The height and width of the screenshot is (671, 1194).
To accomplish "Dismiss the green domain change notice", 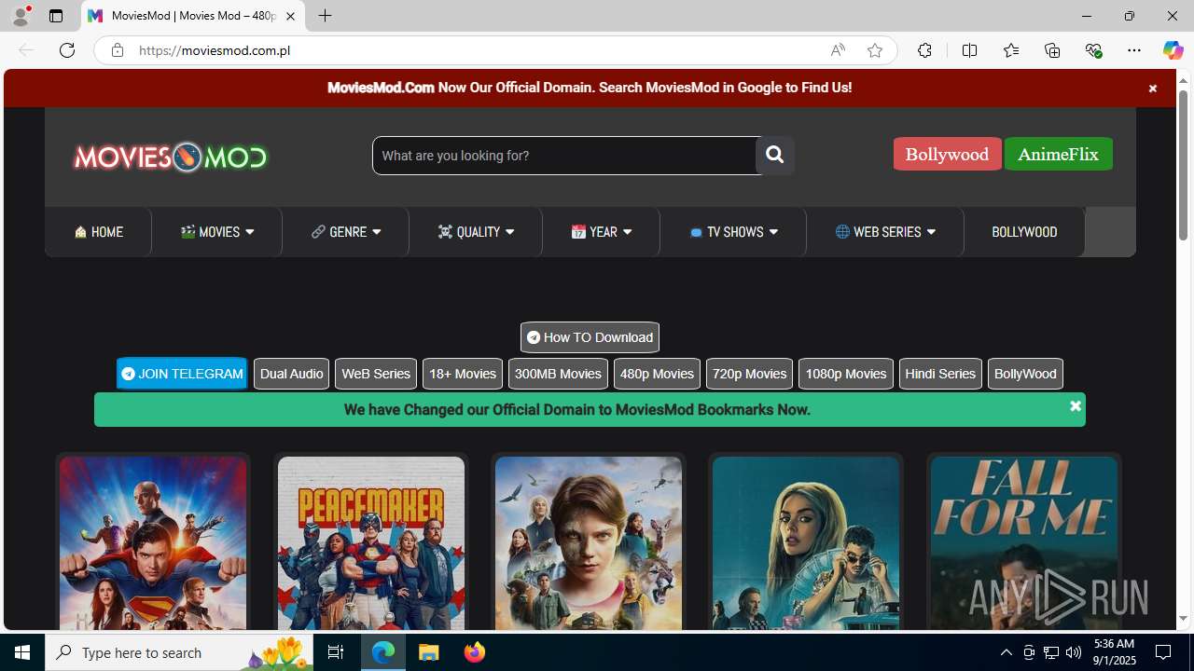I will (x=1075, y=405).
